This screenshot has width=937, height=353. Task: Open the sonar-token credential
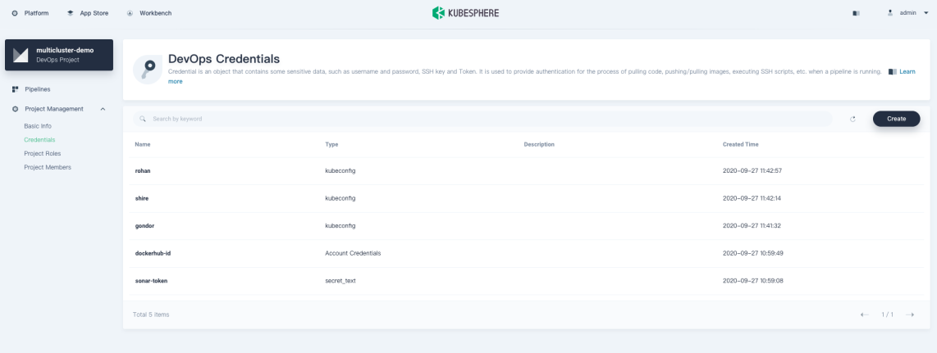pyautogui.click(x=151, y=281)
